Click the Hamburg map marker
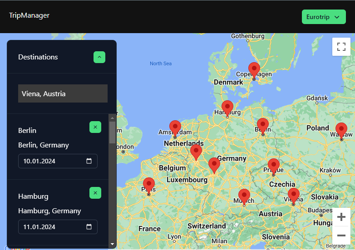Image resolution: width=355 pixels, height=250 pixels. tap(227, 108)
